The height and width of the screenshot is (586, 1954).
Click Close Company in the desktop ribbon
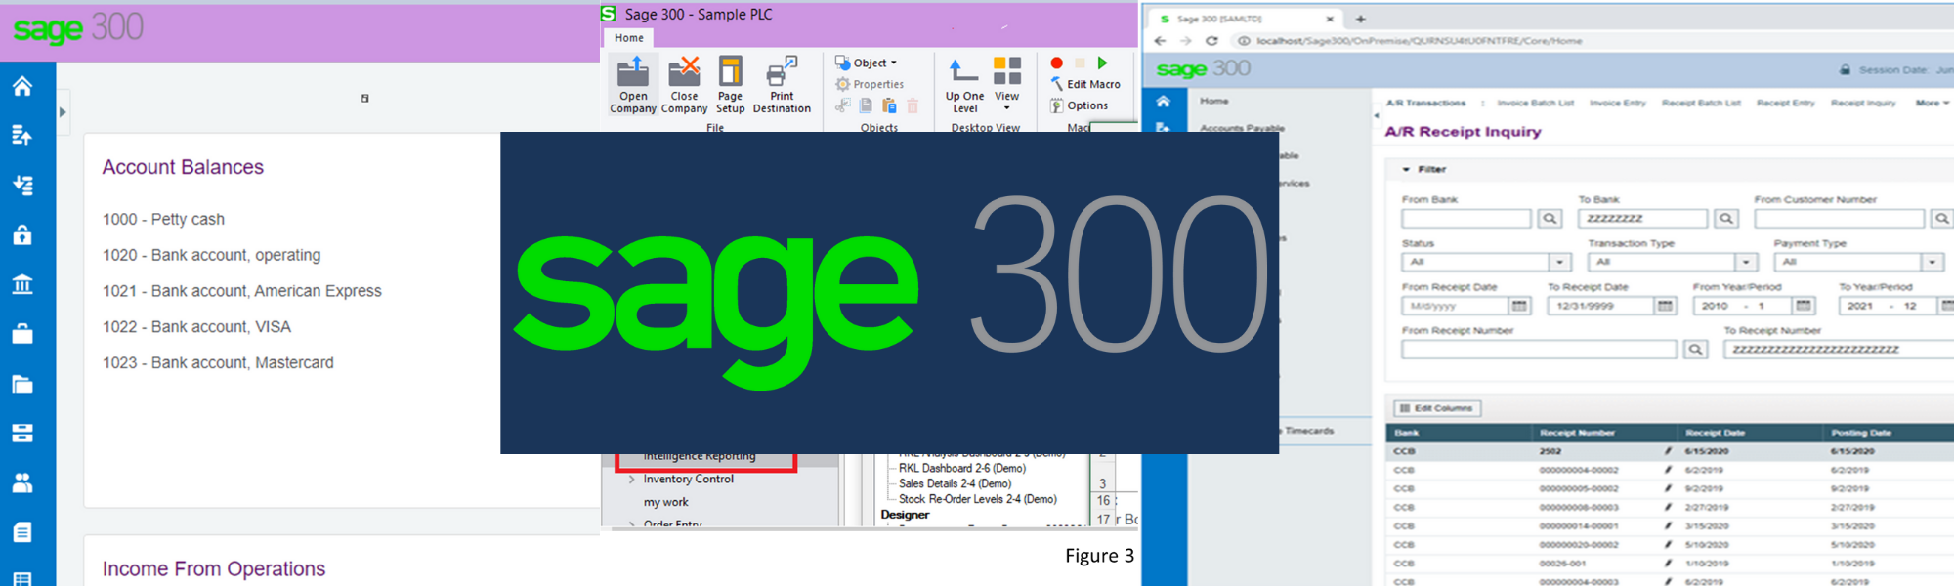[x=684, y=85]
